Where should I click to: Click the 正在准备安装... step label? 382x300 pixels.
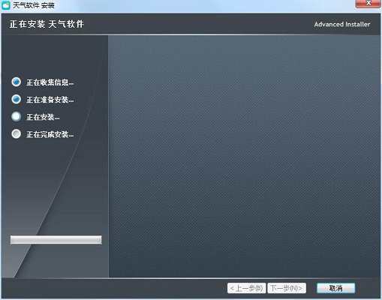(50, 100)
